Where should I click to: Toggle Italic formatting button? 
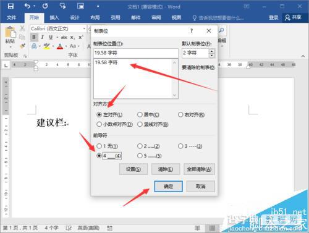pos(42,37)
